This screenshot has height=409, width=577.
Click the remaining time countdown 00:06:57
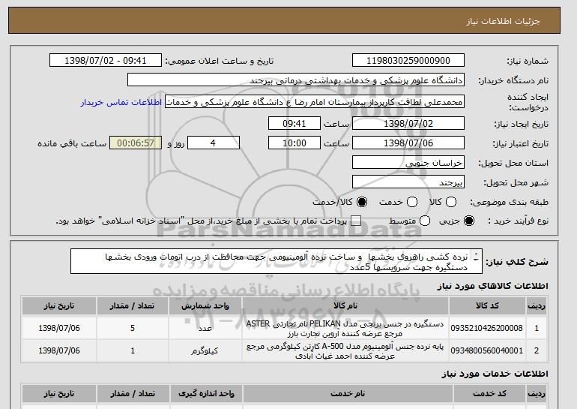(x=136, y=143)
